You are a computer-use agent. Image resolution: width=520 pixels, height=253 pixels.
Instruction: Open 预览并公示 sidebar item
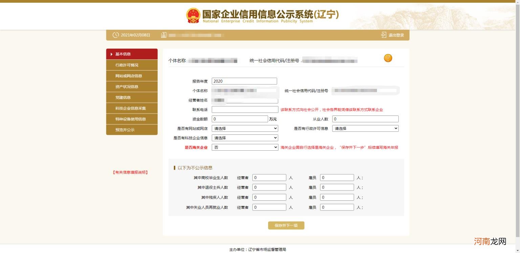[132, 130]
